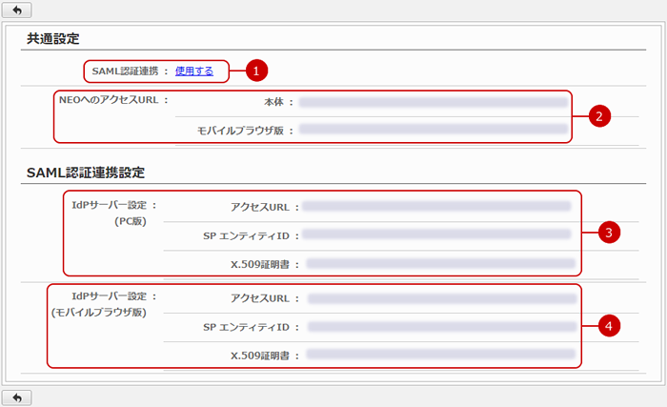Click the red number 1 marker
The width and height of the screenshot is (667, 407).
tap(254, 71)
